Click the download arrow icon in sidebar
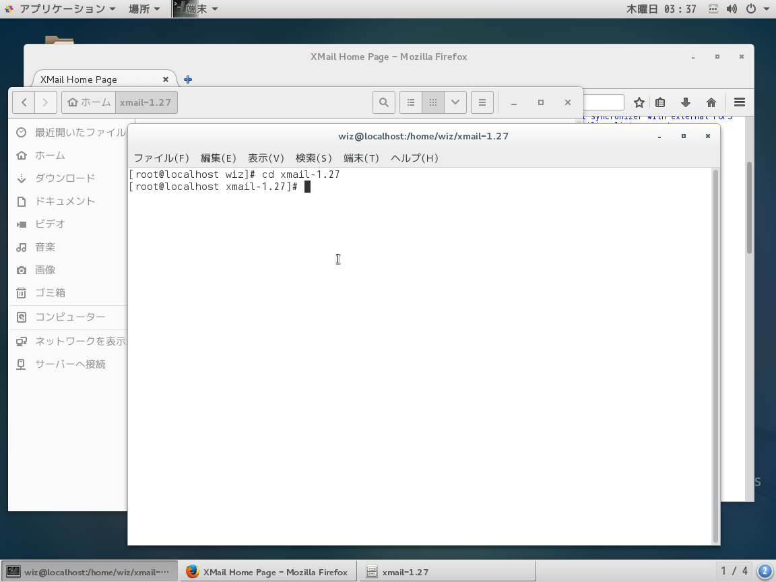Viewport: 776px width, 582px height. (22, 178)
